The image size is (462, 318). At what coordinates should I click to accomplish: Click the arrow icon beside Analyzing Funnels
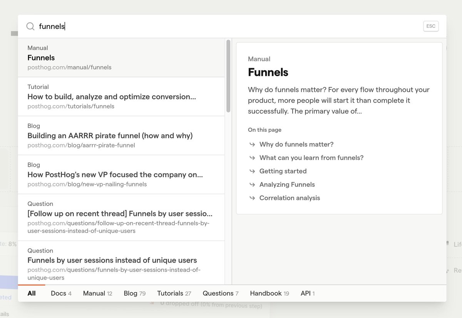click(252, 184)
